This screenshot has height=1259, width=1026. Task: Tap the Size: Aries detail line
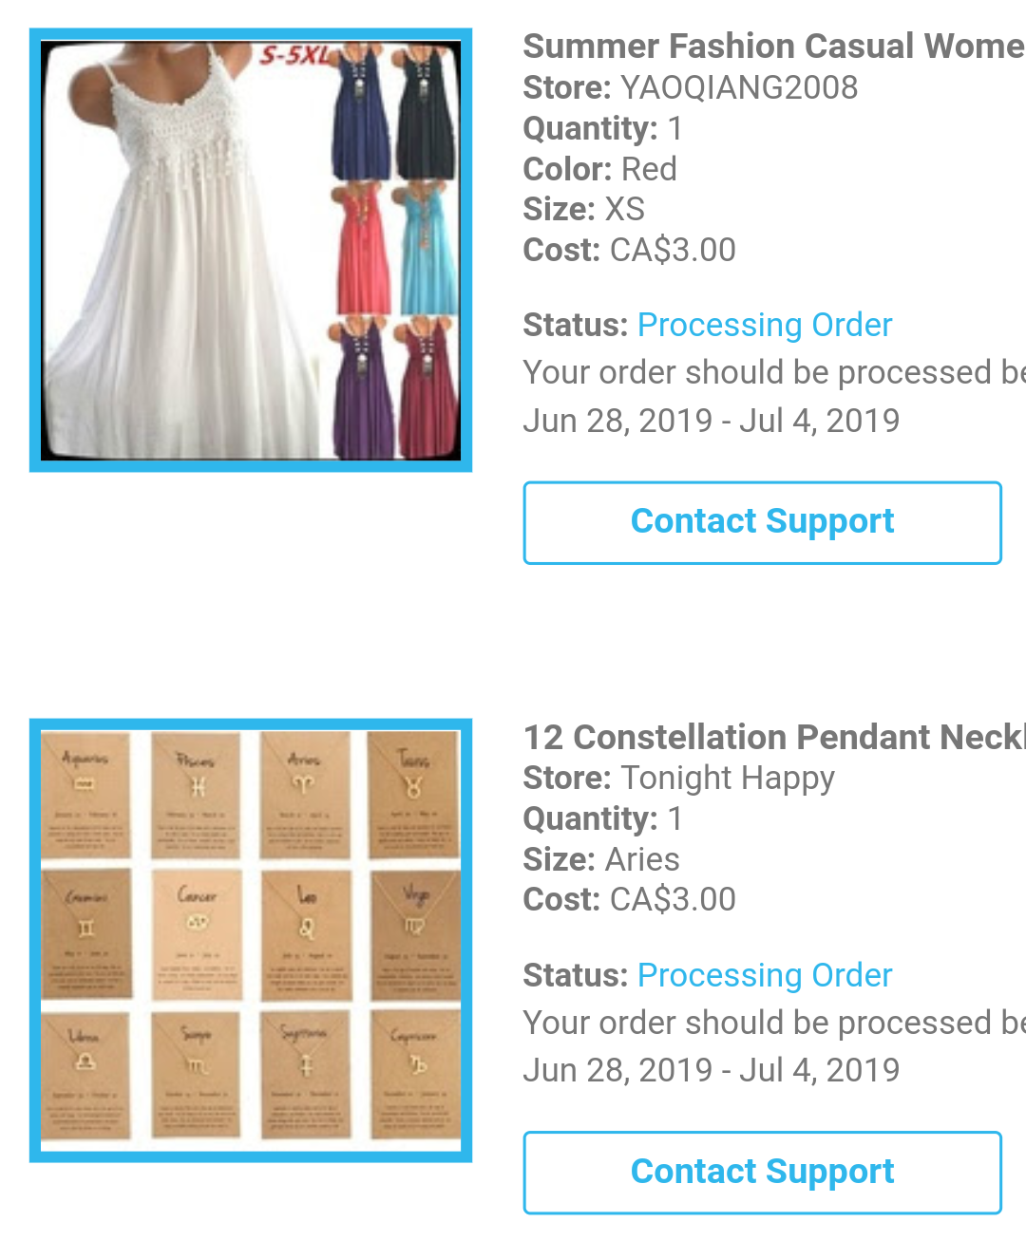tap(601, 859)
